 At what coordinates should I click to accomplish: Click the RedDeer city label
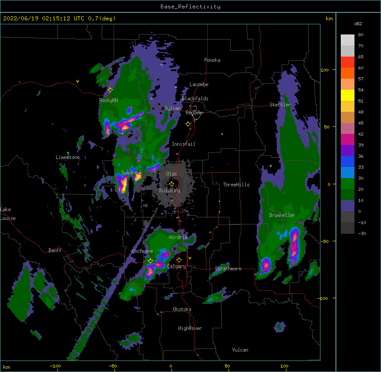(194, 113)
